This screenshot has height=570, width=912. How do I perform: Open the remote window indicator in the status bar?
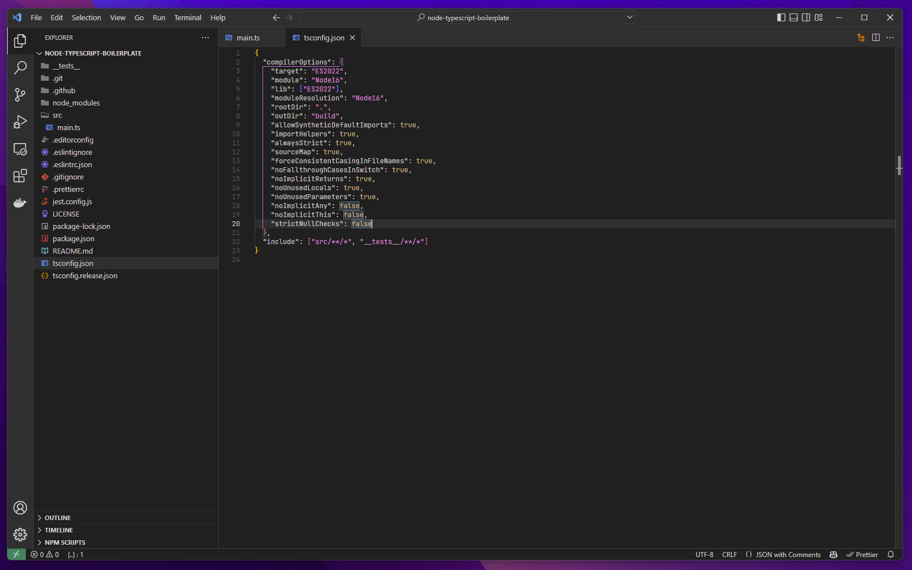pyautogui.click(x=16, y=554)
